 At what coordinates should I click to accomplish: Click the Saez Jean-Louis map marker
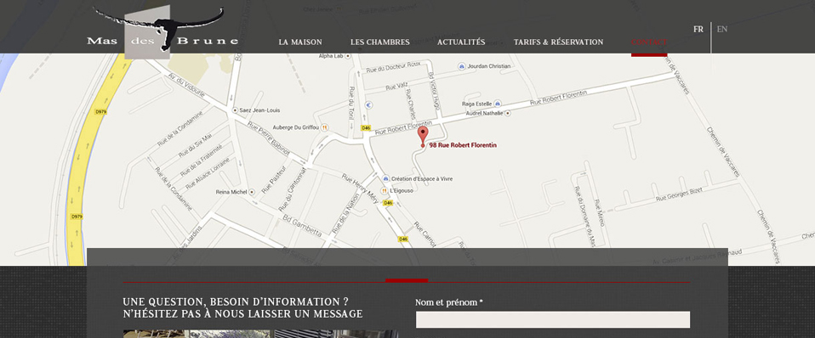click(235, 110)
